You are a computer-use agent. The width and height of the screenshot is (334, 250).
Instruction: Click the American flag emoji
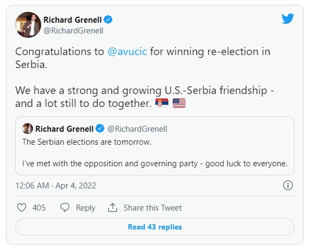(x=179, y=103)
